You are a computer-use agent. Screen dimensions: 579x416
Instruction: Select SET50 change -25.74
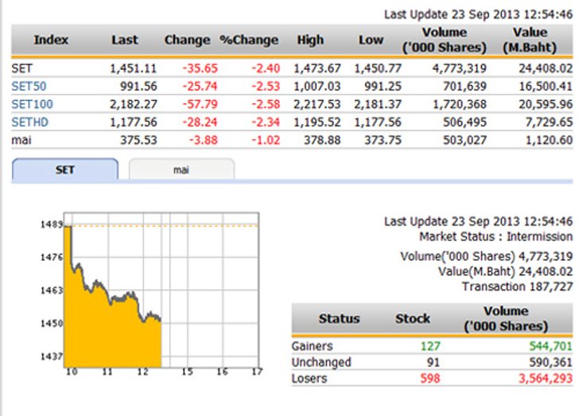(x=200, y=87)
